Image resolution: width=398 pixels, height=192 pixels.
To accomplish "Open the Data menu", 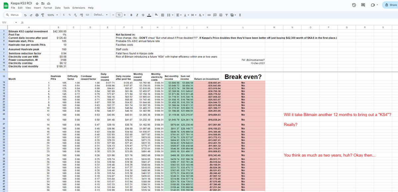I will 58,8.
